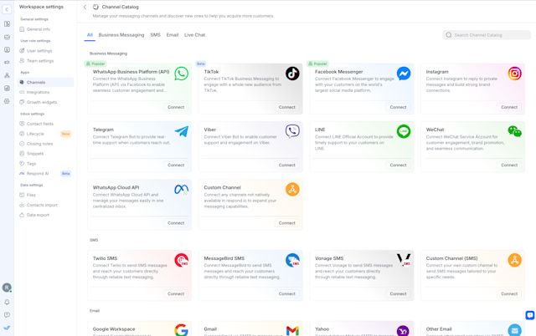
Task: Connect Custom Channel under Business Messaging
Action: pos(286,223)
